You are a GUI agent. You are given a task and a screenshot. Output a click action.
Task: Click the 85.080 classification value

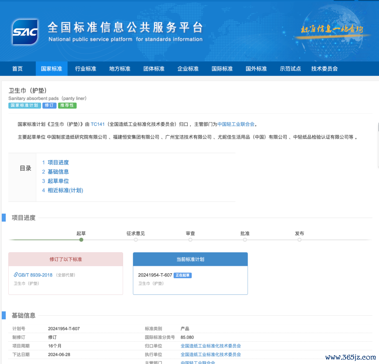click(x=187, y=337)
